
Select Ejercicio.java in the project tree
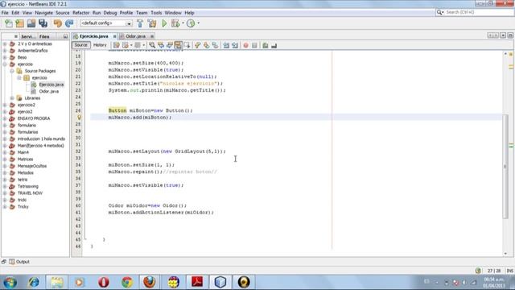(x=51, y=85)
